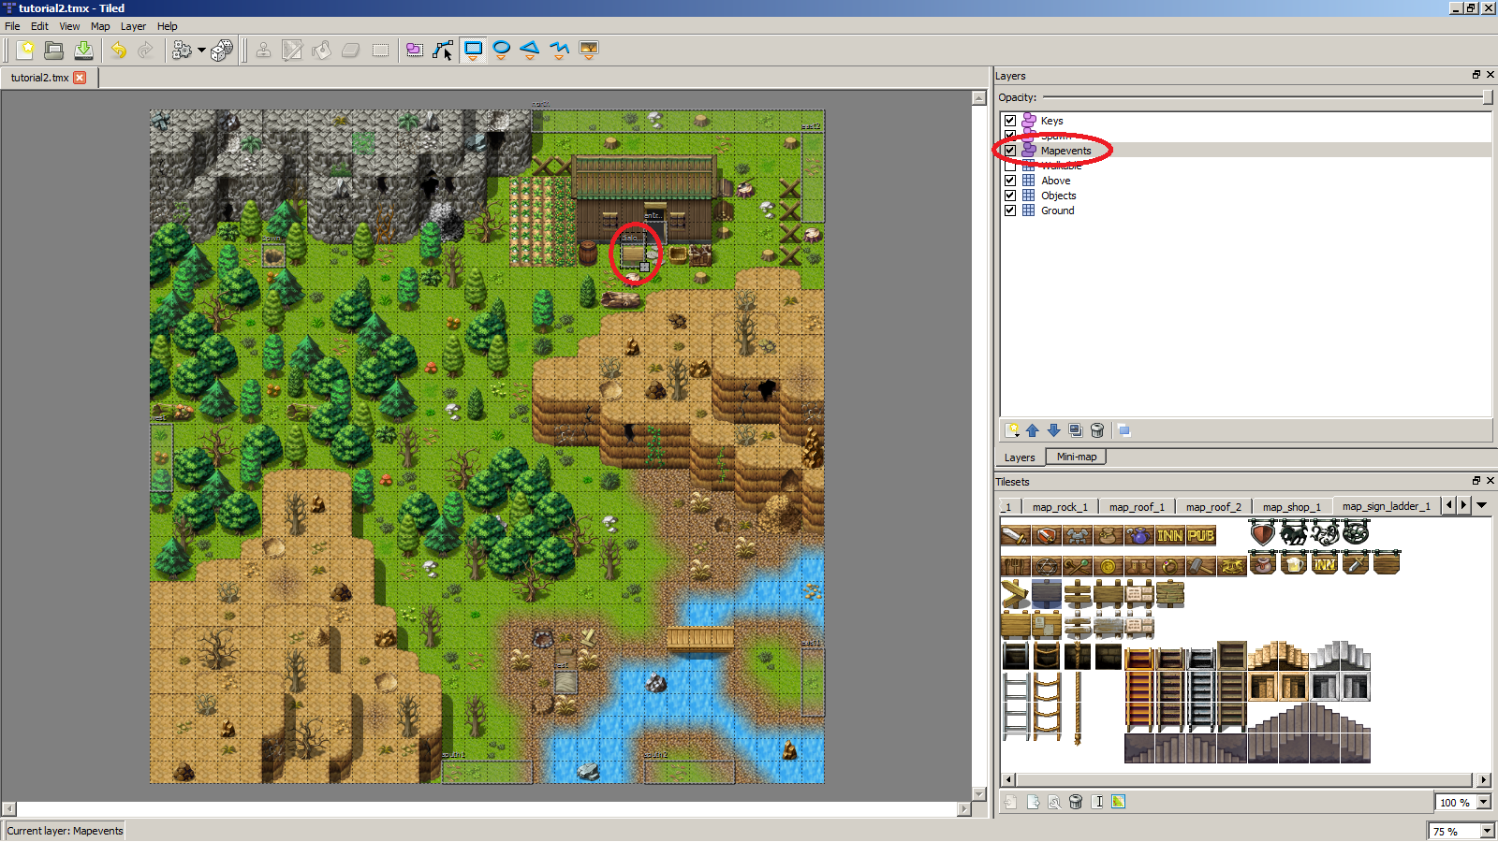Image resolution: width=1498 pixels, height=842 pixels.
Task: Select the map_rock_1 tileset tab
Action: pos(1060,507)
